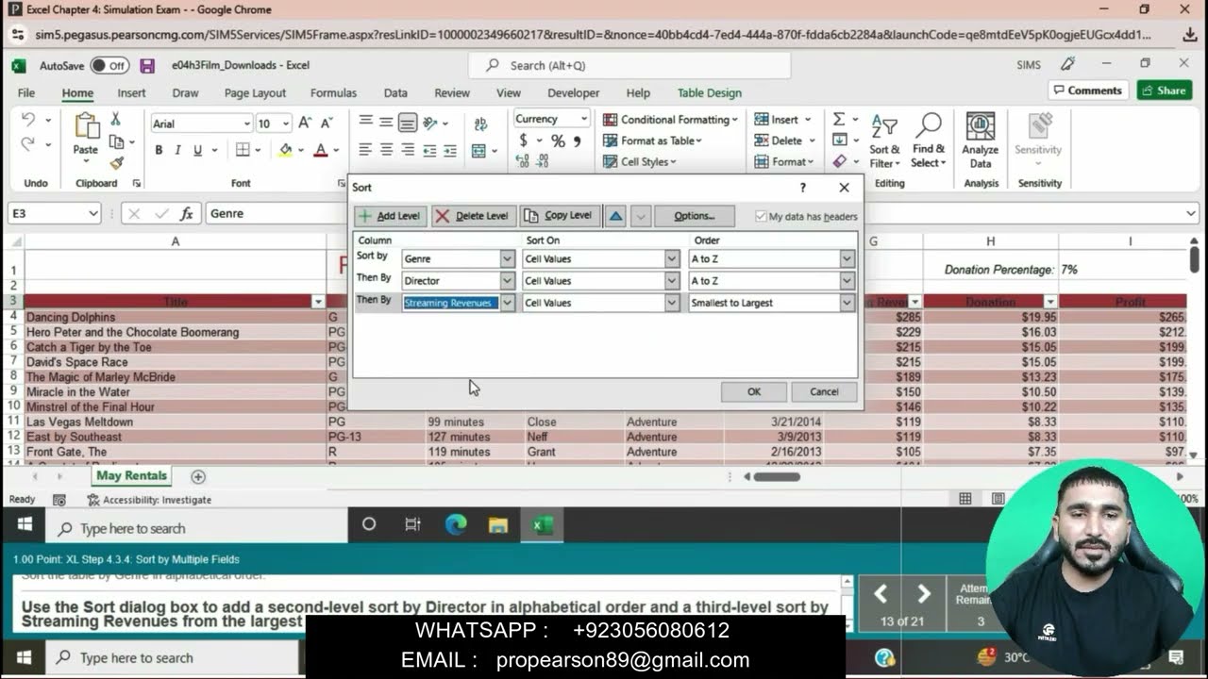This screenshot has width=1208, height=679.
Task: Click the Comments button
Action: coord(1088,91)
